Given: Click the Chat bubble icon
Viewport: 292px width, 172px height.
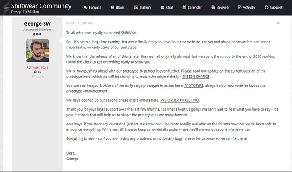Looking at the screenshot, I should pyautogui.click(x=162, y=8).
